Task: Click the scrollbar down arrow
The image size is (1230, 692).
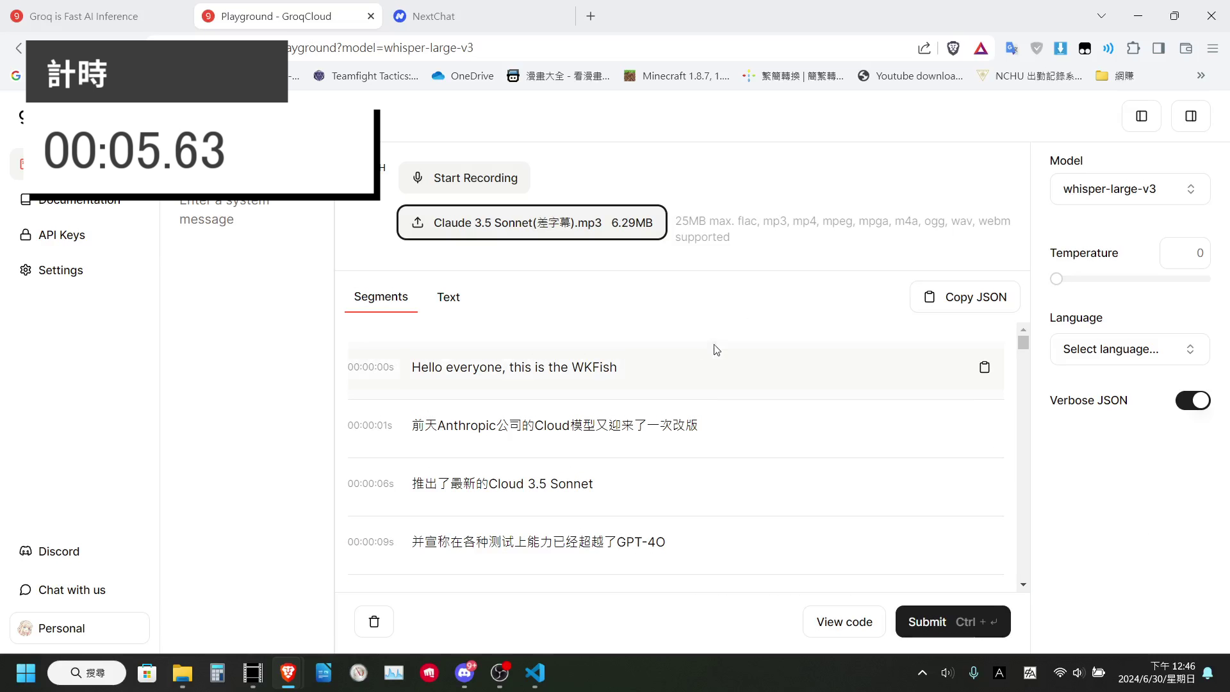Action: pos(1023,584)
